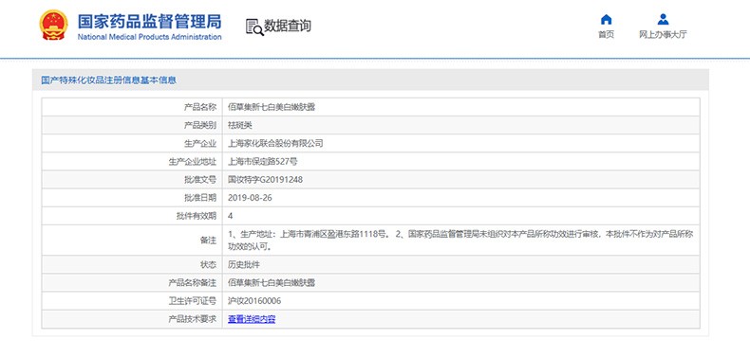Click the 祛斑类 category value
The width and height of the screenshot is (750, 357).
point(239,125)
